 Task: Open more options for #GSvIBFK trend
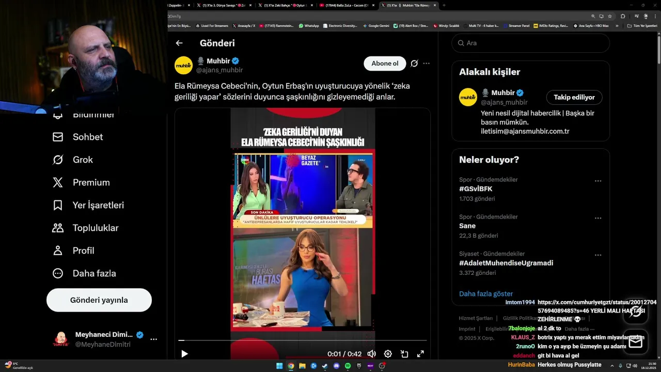tap(598, 181)
